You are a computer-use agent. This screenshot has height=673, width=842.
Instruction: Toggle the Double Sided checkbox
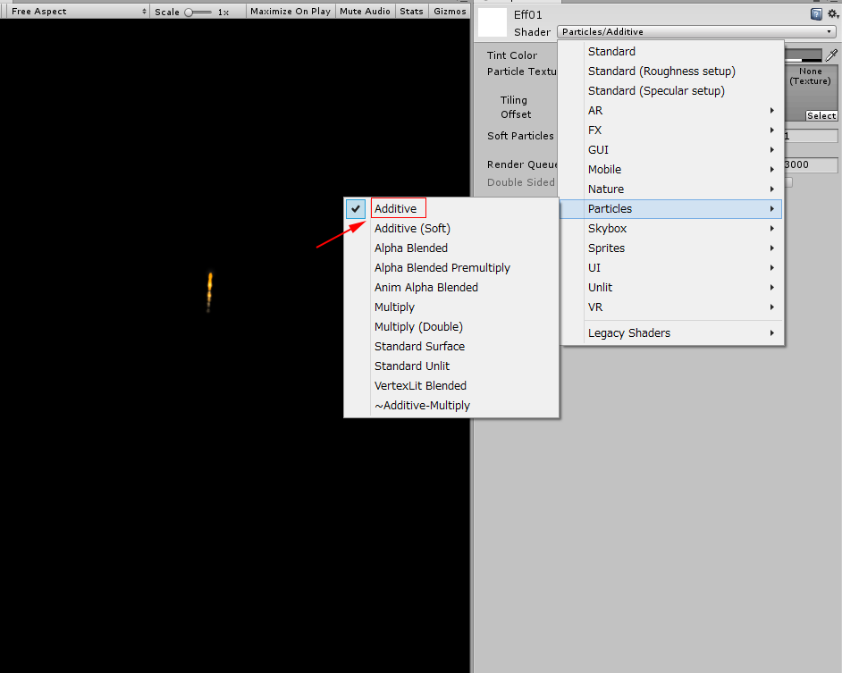pyautogui.click(x=789, y=182)
